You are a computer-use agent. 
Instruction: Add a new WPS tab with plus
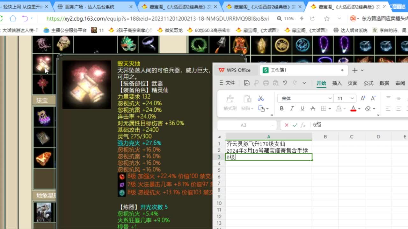(355, 70)
